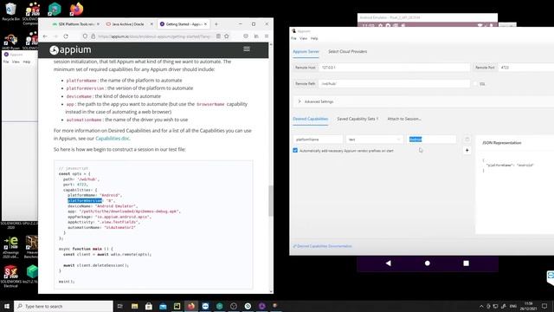Open the Firefox application hamburger menu
The image size is (554, 312).
tap(267, 36)
